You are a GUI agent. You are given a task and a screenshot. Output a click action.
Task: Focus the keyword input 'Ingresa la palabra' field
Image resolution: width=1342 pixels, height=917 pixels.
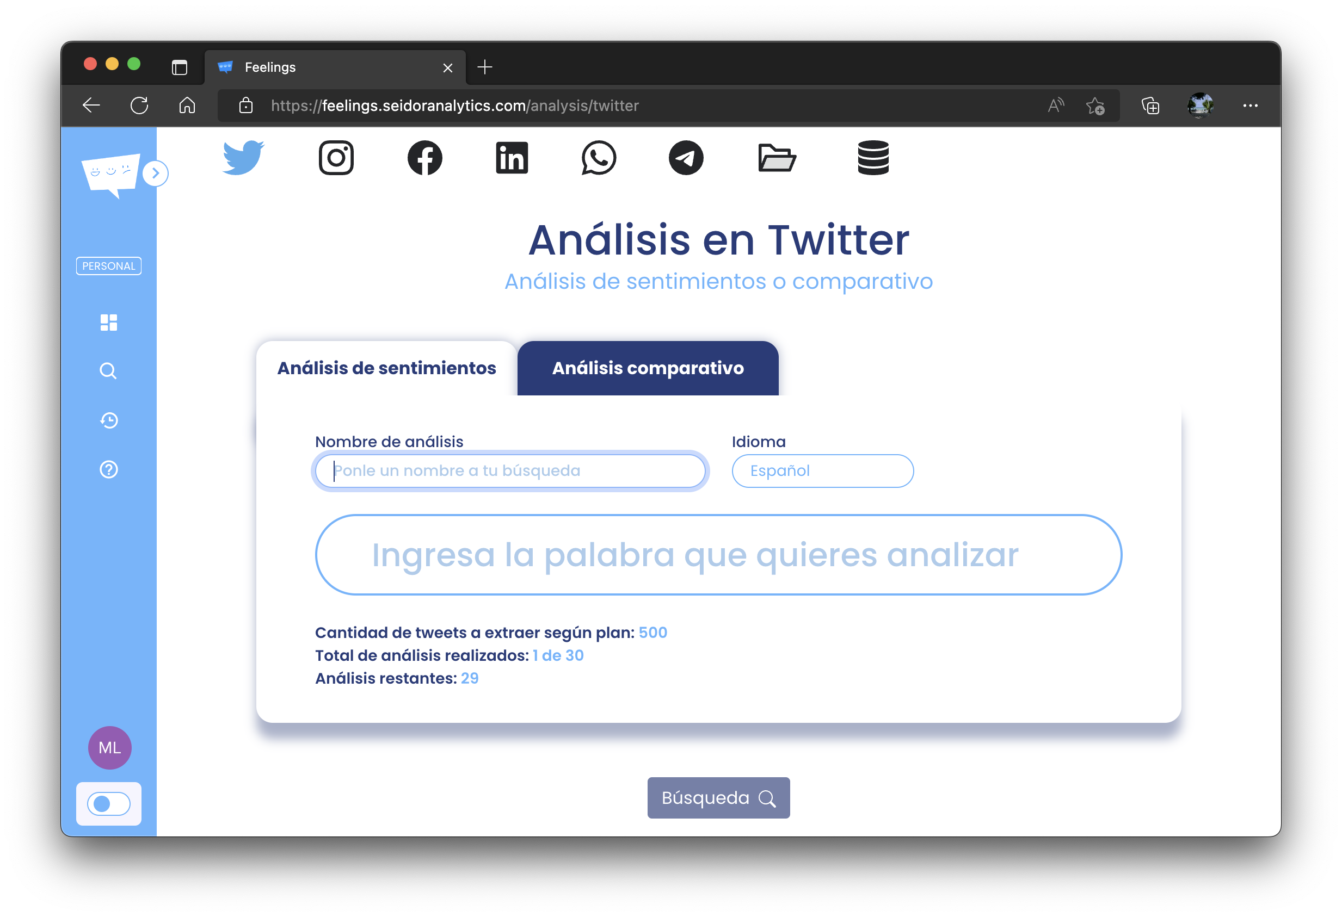(x=718, y=555)
